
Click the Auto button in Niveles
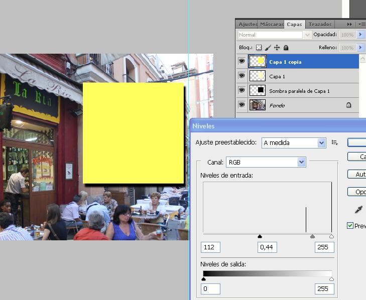(x=358, y=174)
